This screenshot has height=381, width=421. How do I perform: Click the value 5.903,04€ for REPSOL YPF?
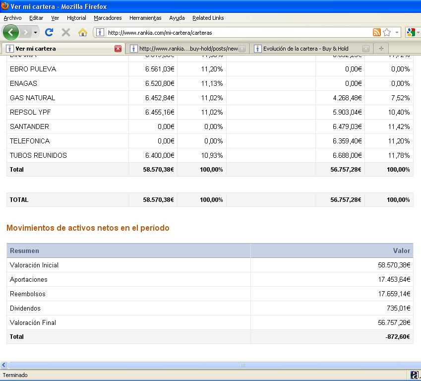(x=347, y=112)
